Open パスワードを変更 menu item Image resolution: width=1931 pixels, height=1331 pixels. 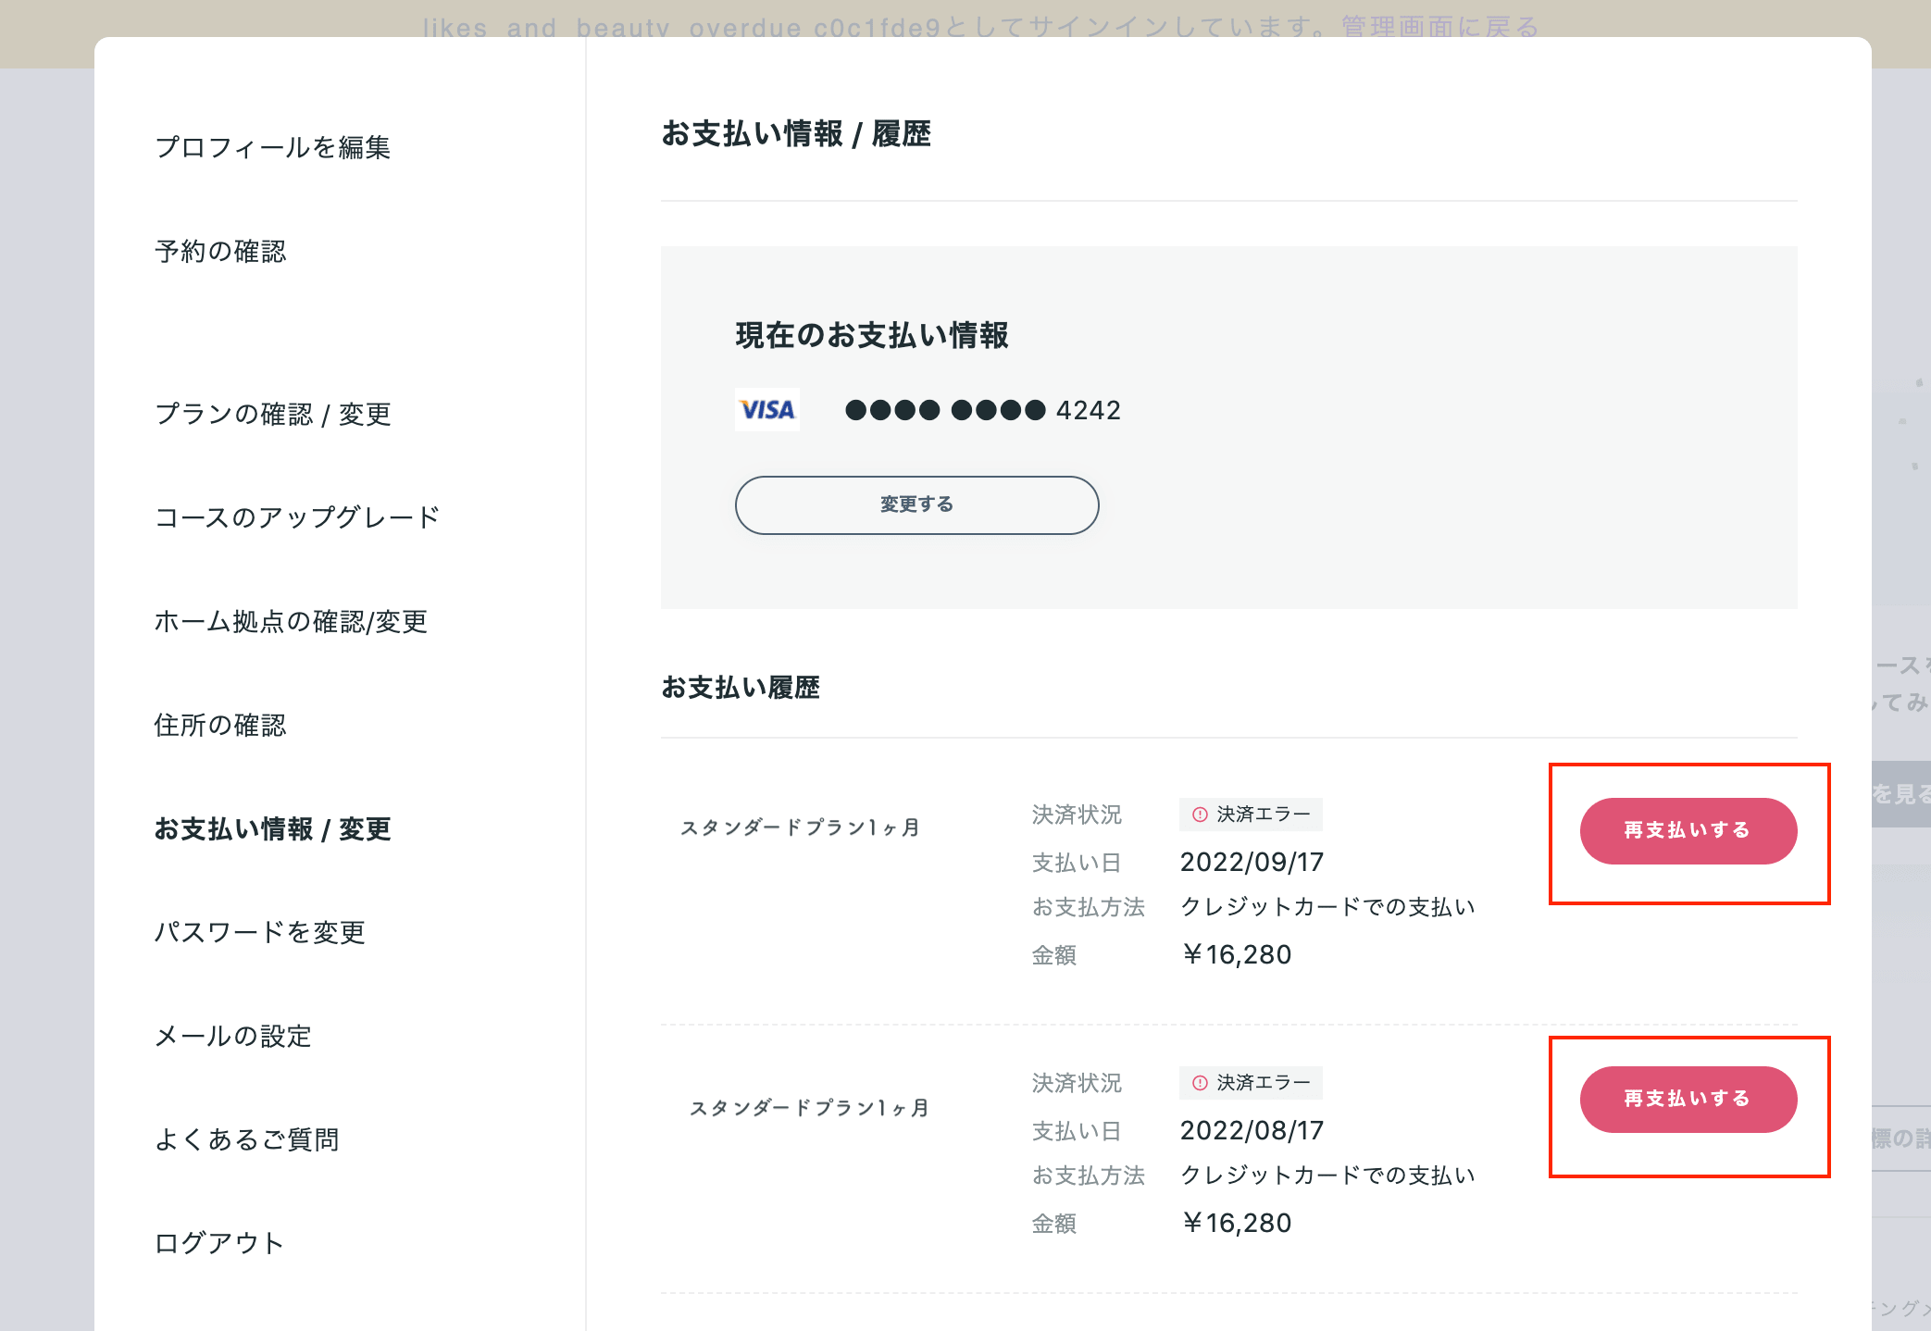(x=259, y=932)
